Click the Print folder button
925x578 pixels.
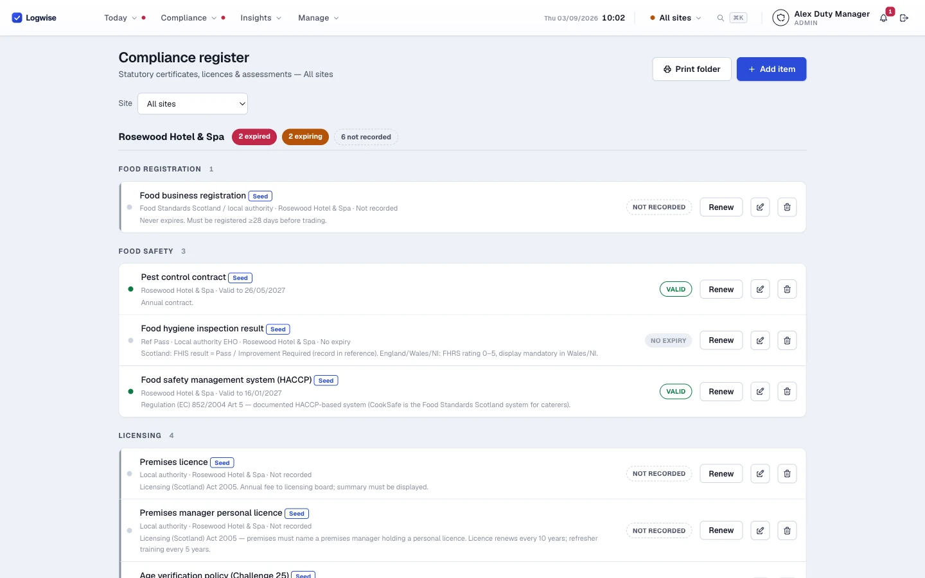pos(692,69)
